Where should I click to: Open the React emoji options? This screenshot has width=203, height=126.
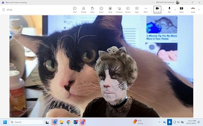(x=101, y=9)
